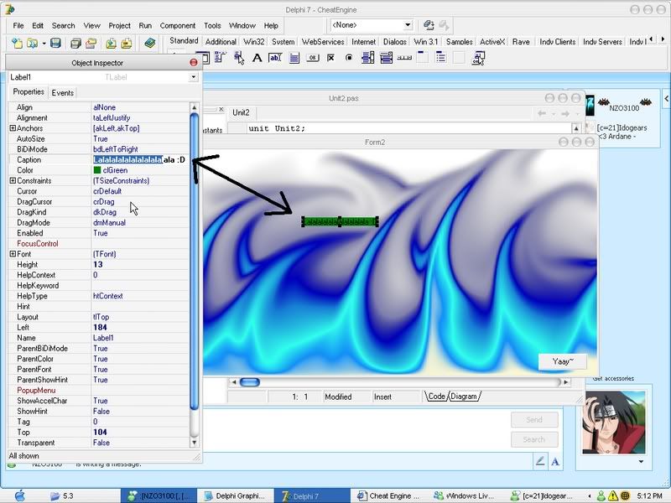
Task: Click the handwriting pen icon in chat
Action: 541,461
